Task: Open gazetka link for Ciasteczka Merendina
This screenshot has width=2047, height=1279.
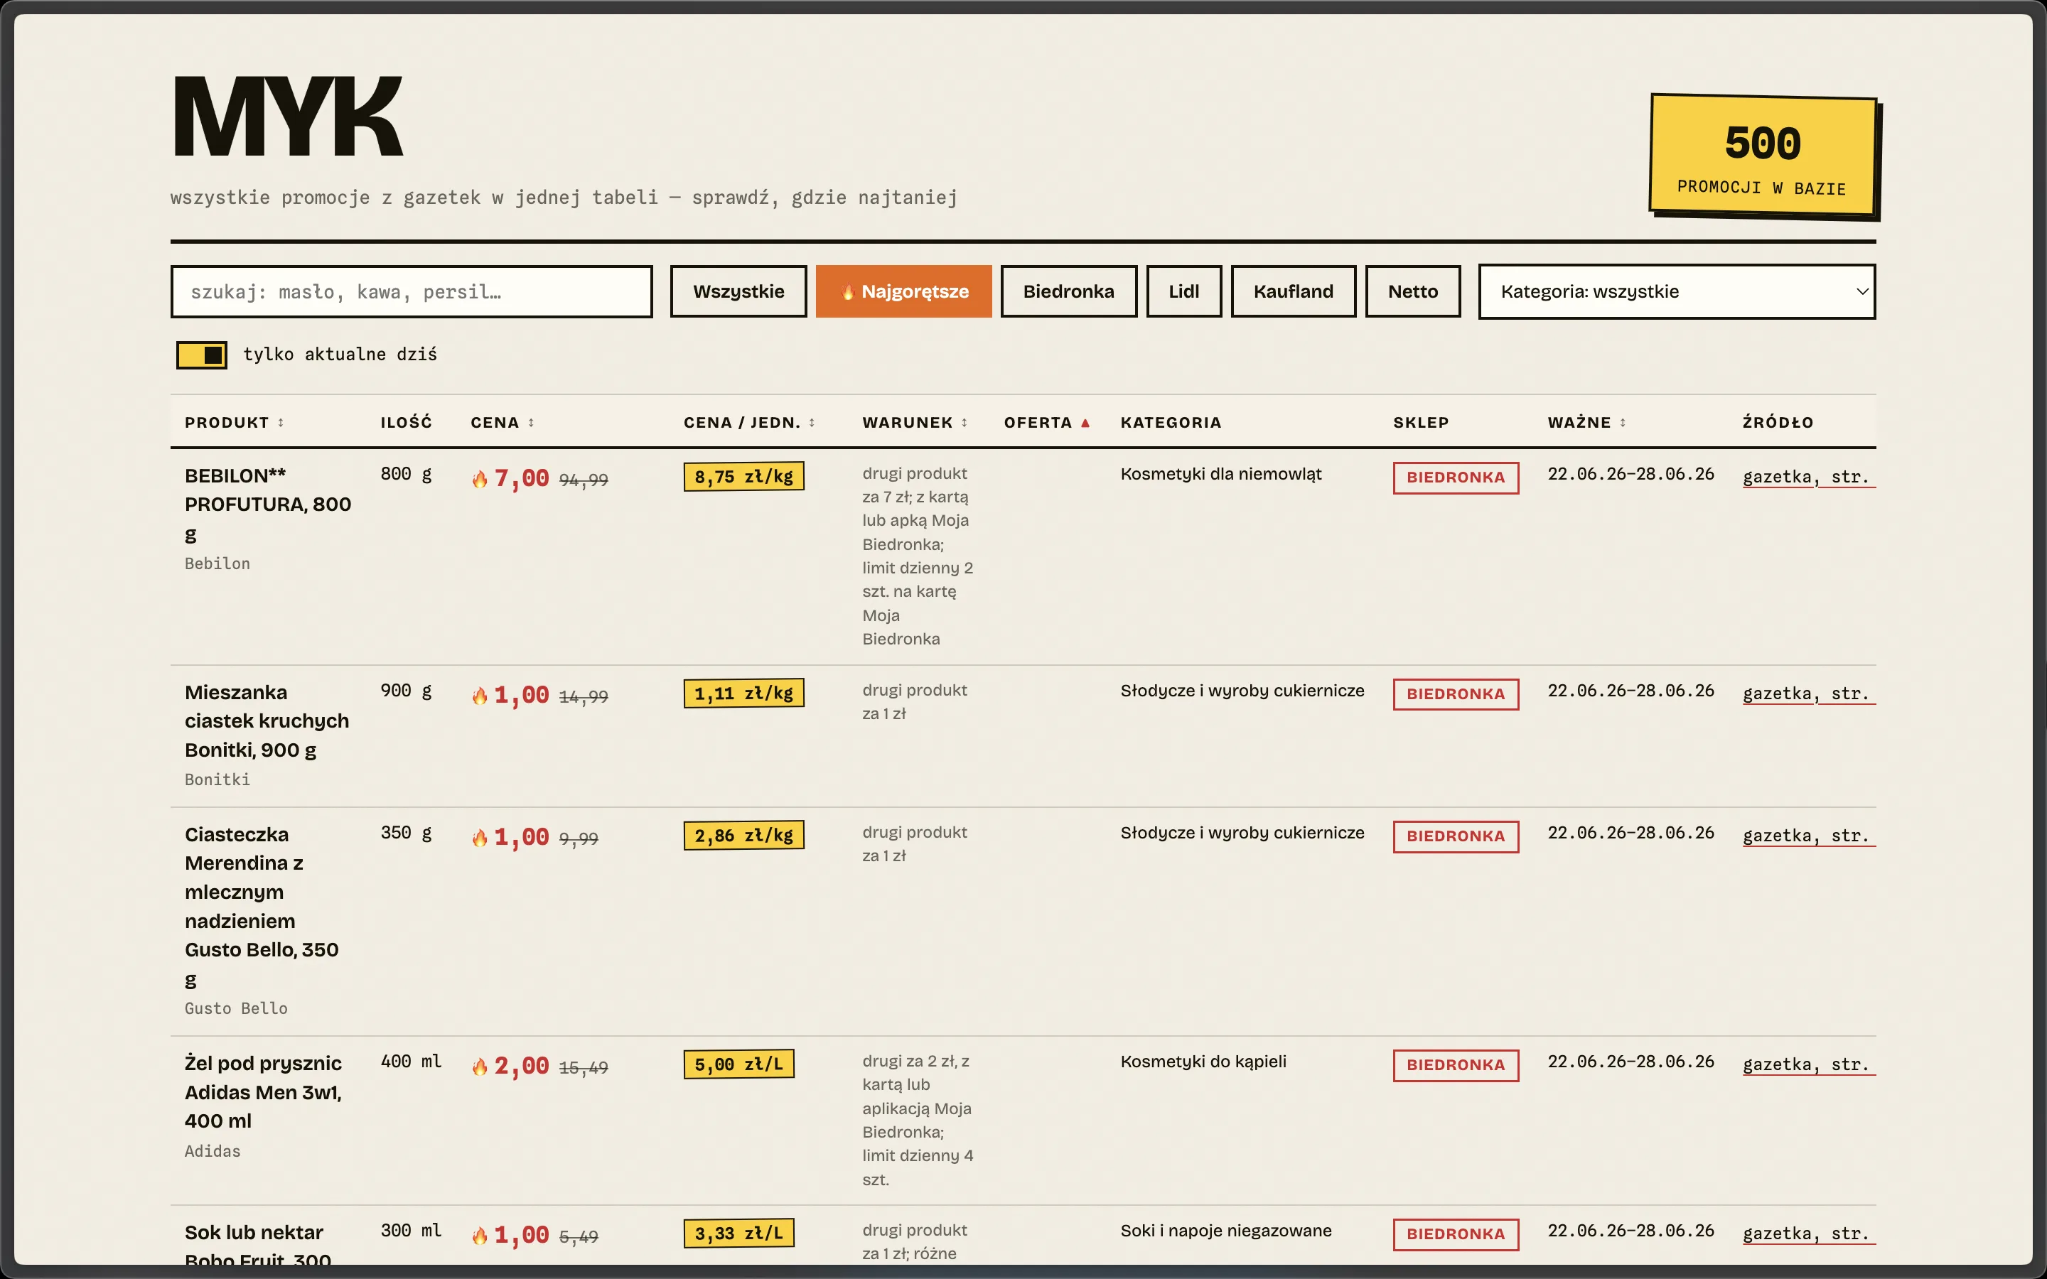Action: pos(1808,836)
